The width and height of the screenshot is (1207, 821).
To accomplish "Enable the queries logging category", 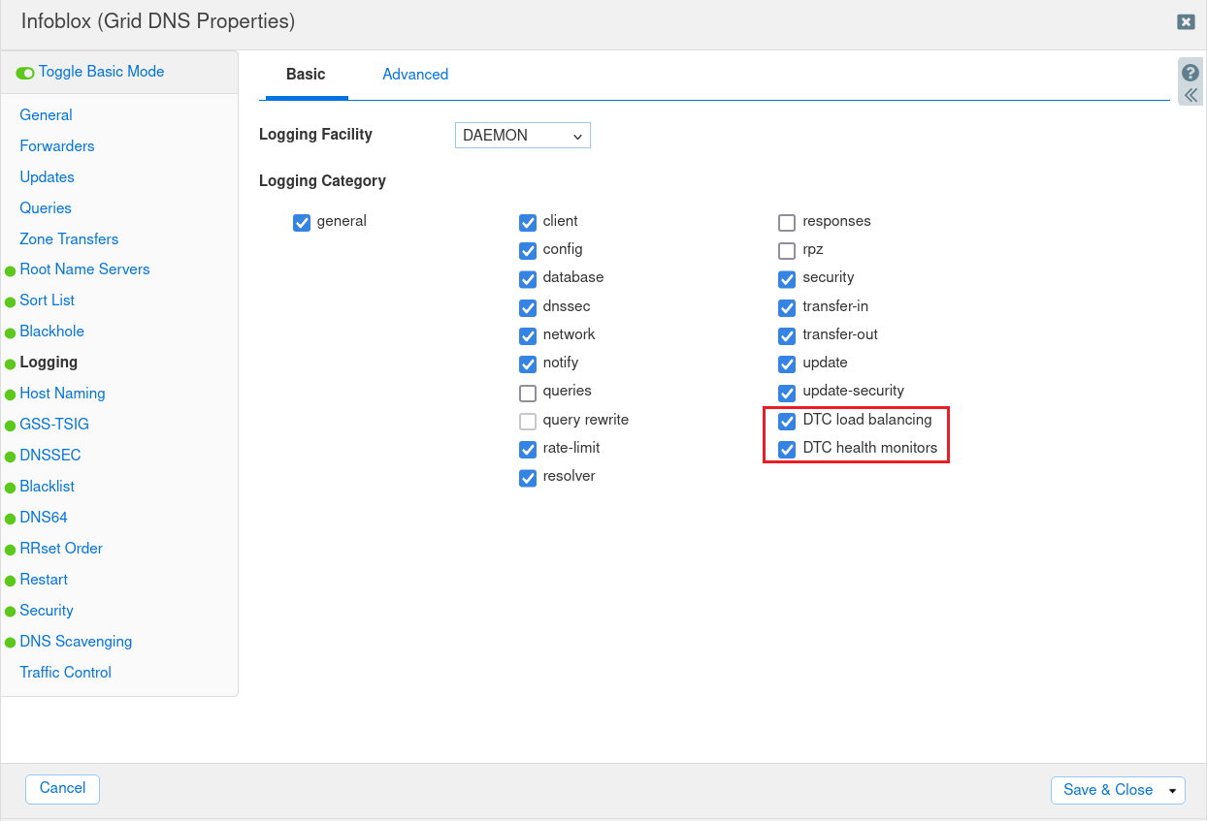I will click(x=528, y=393).
